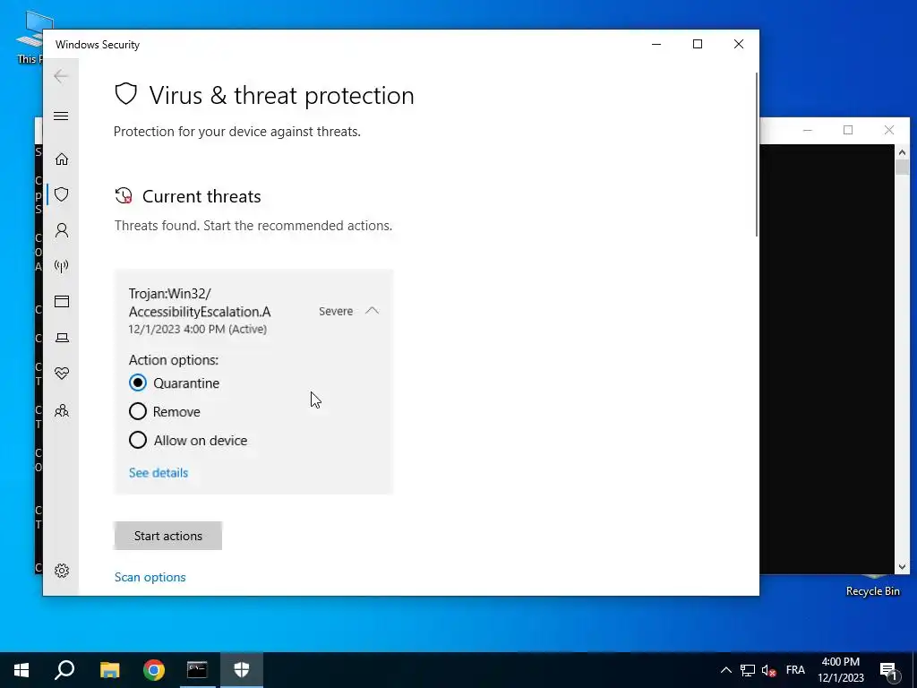Click the muted volume tray icon
The height and width of the screenshot is (688, 917).
[x=769, y=670]
